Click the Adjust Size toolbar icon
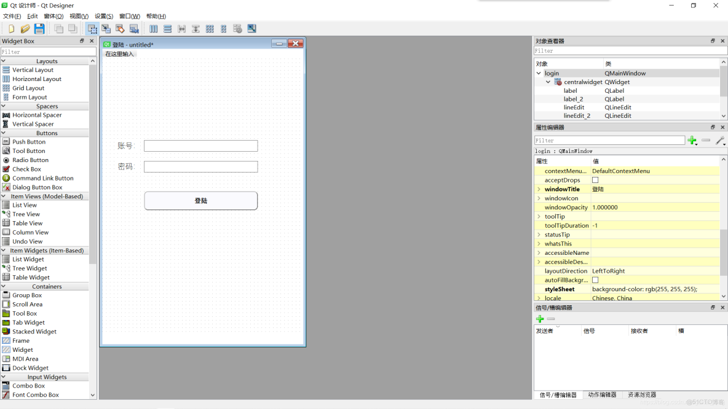 pyautogui.click(x=252, y=28)
